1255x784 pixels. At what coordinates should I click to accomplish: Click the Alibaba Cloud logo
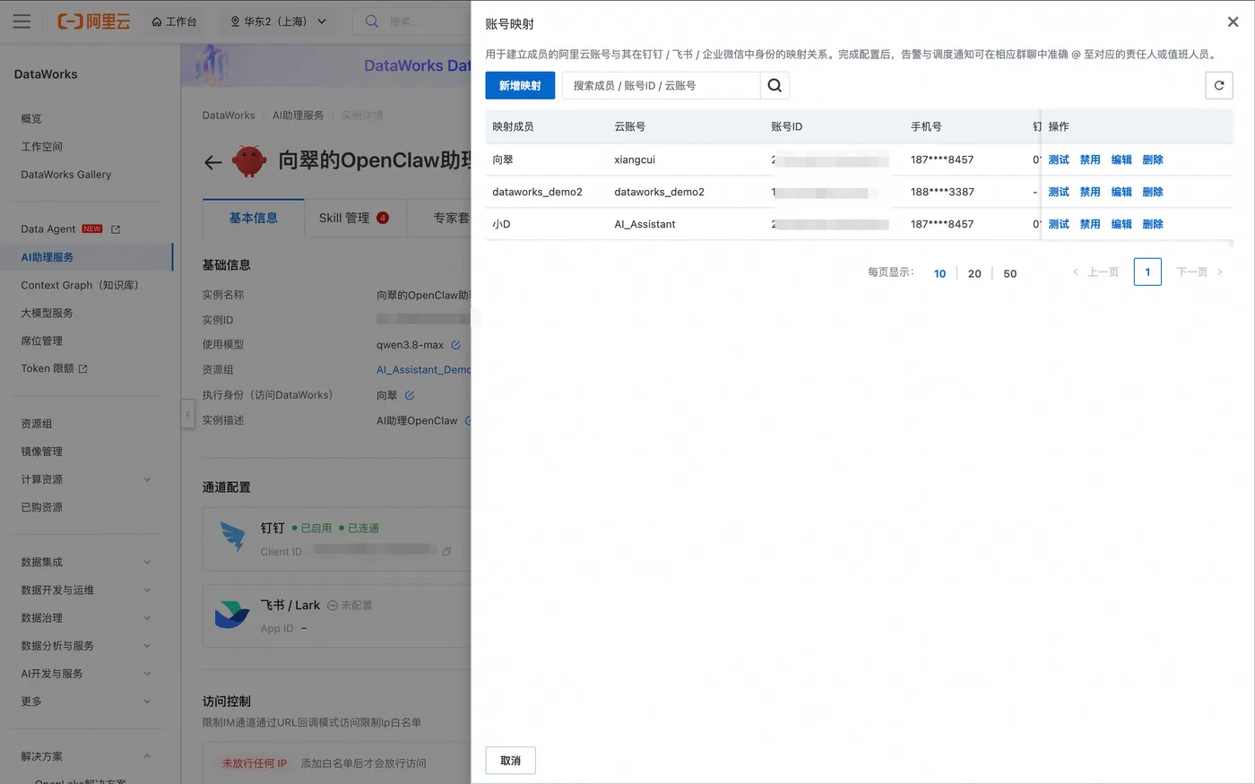coord(94,22)
